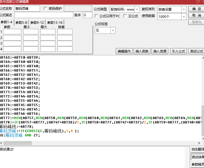Click the 引入公式 button
Screen dimensions: 204x168
pos(179,51)
